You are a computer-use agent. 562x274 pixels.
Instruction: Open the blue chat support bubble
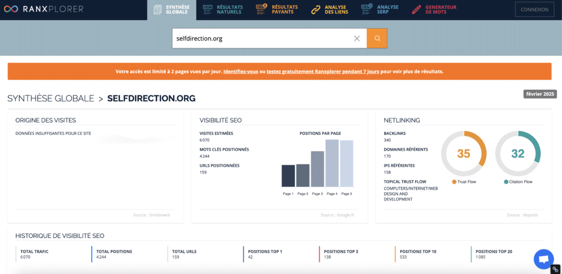(543, 259)
